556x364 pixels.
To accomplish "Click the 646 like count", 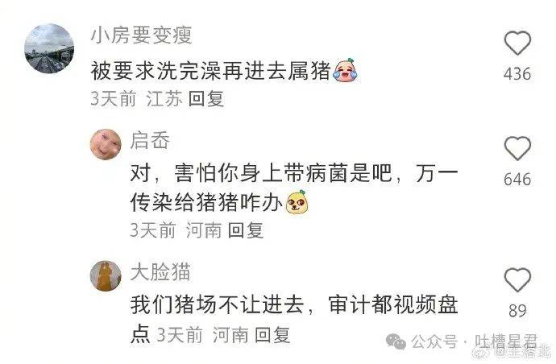I will point(517,179).
